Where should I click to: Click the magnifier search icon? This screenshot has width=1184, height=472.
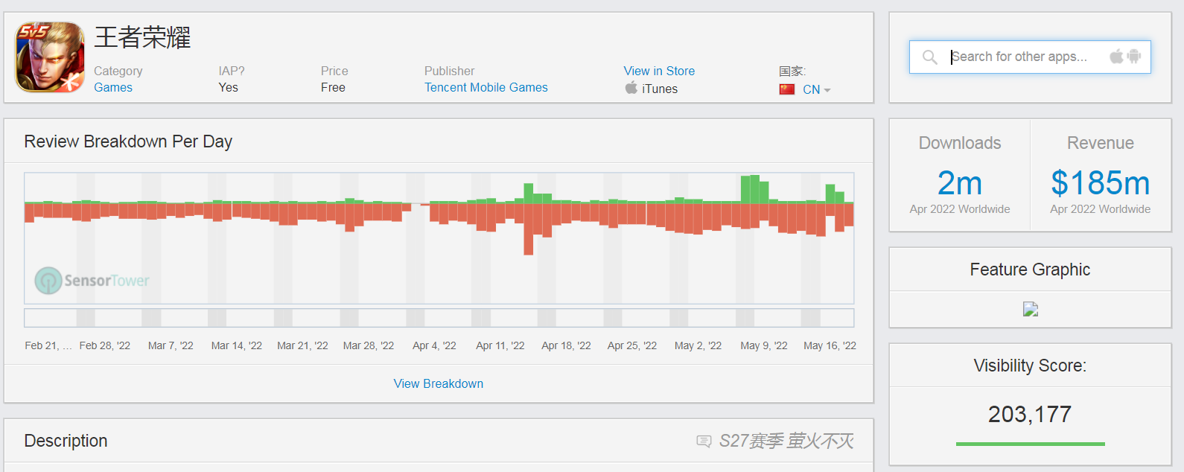pyautogui.click(x=929, y=57)
